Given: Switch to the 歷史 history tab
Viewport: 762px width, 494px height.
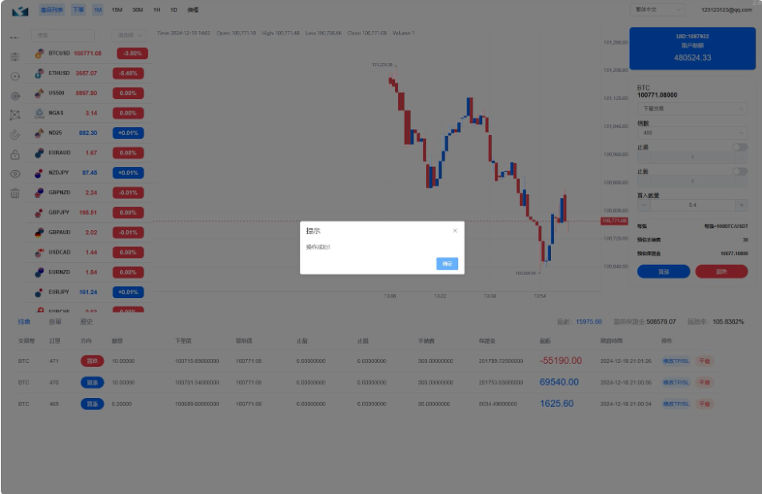Looking at the screenshot, I should coord(86,321).
